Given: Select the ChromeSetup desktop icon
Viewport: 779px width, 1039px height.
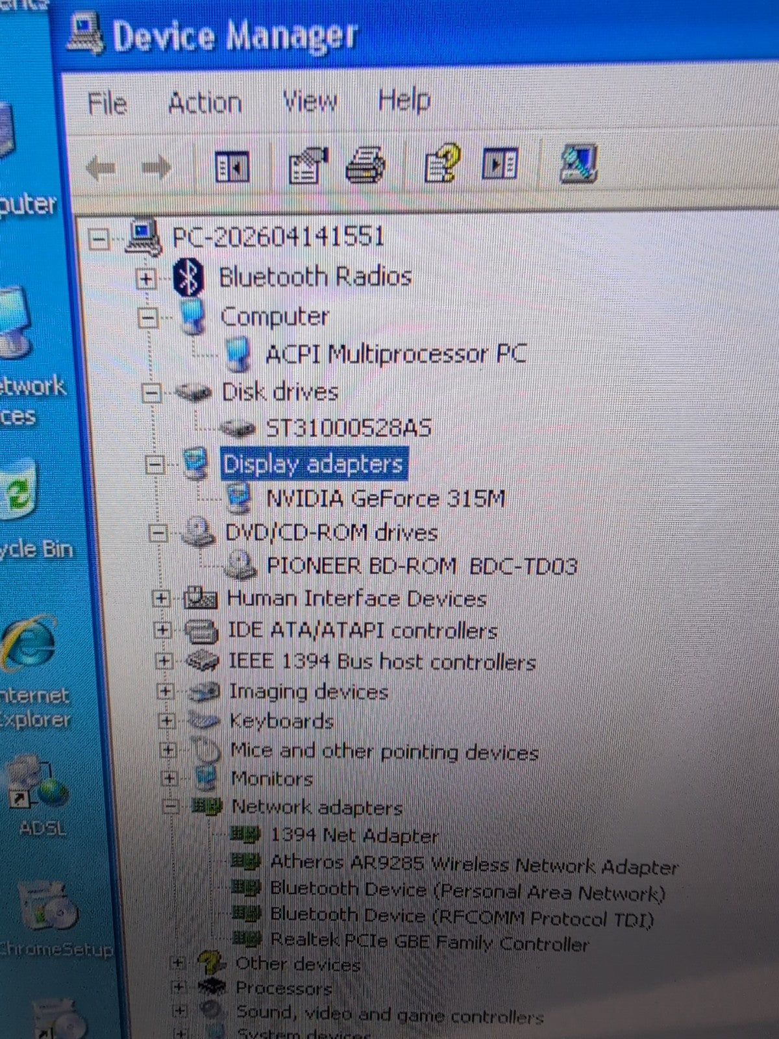Looking at the screenshot, I should click(49, 905).
